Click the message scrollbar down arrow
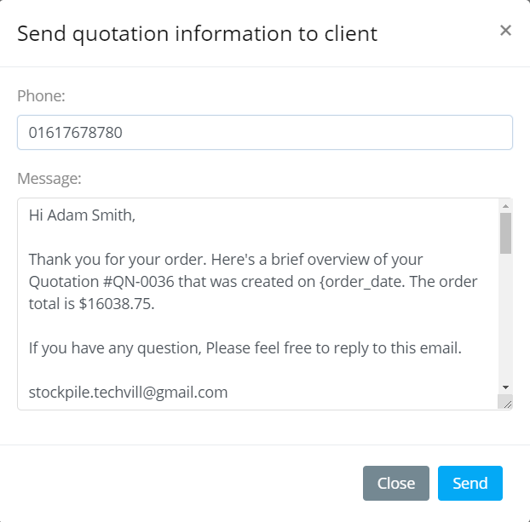Image resolution: width=530 pixels, height=522 pixels. pyautogui.click(x=505, y=387)
